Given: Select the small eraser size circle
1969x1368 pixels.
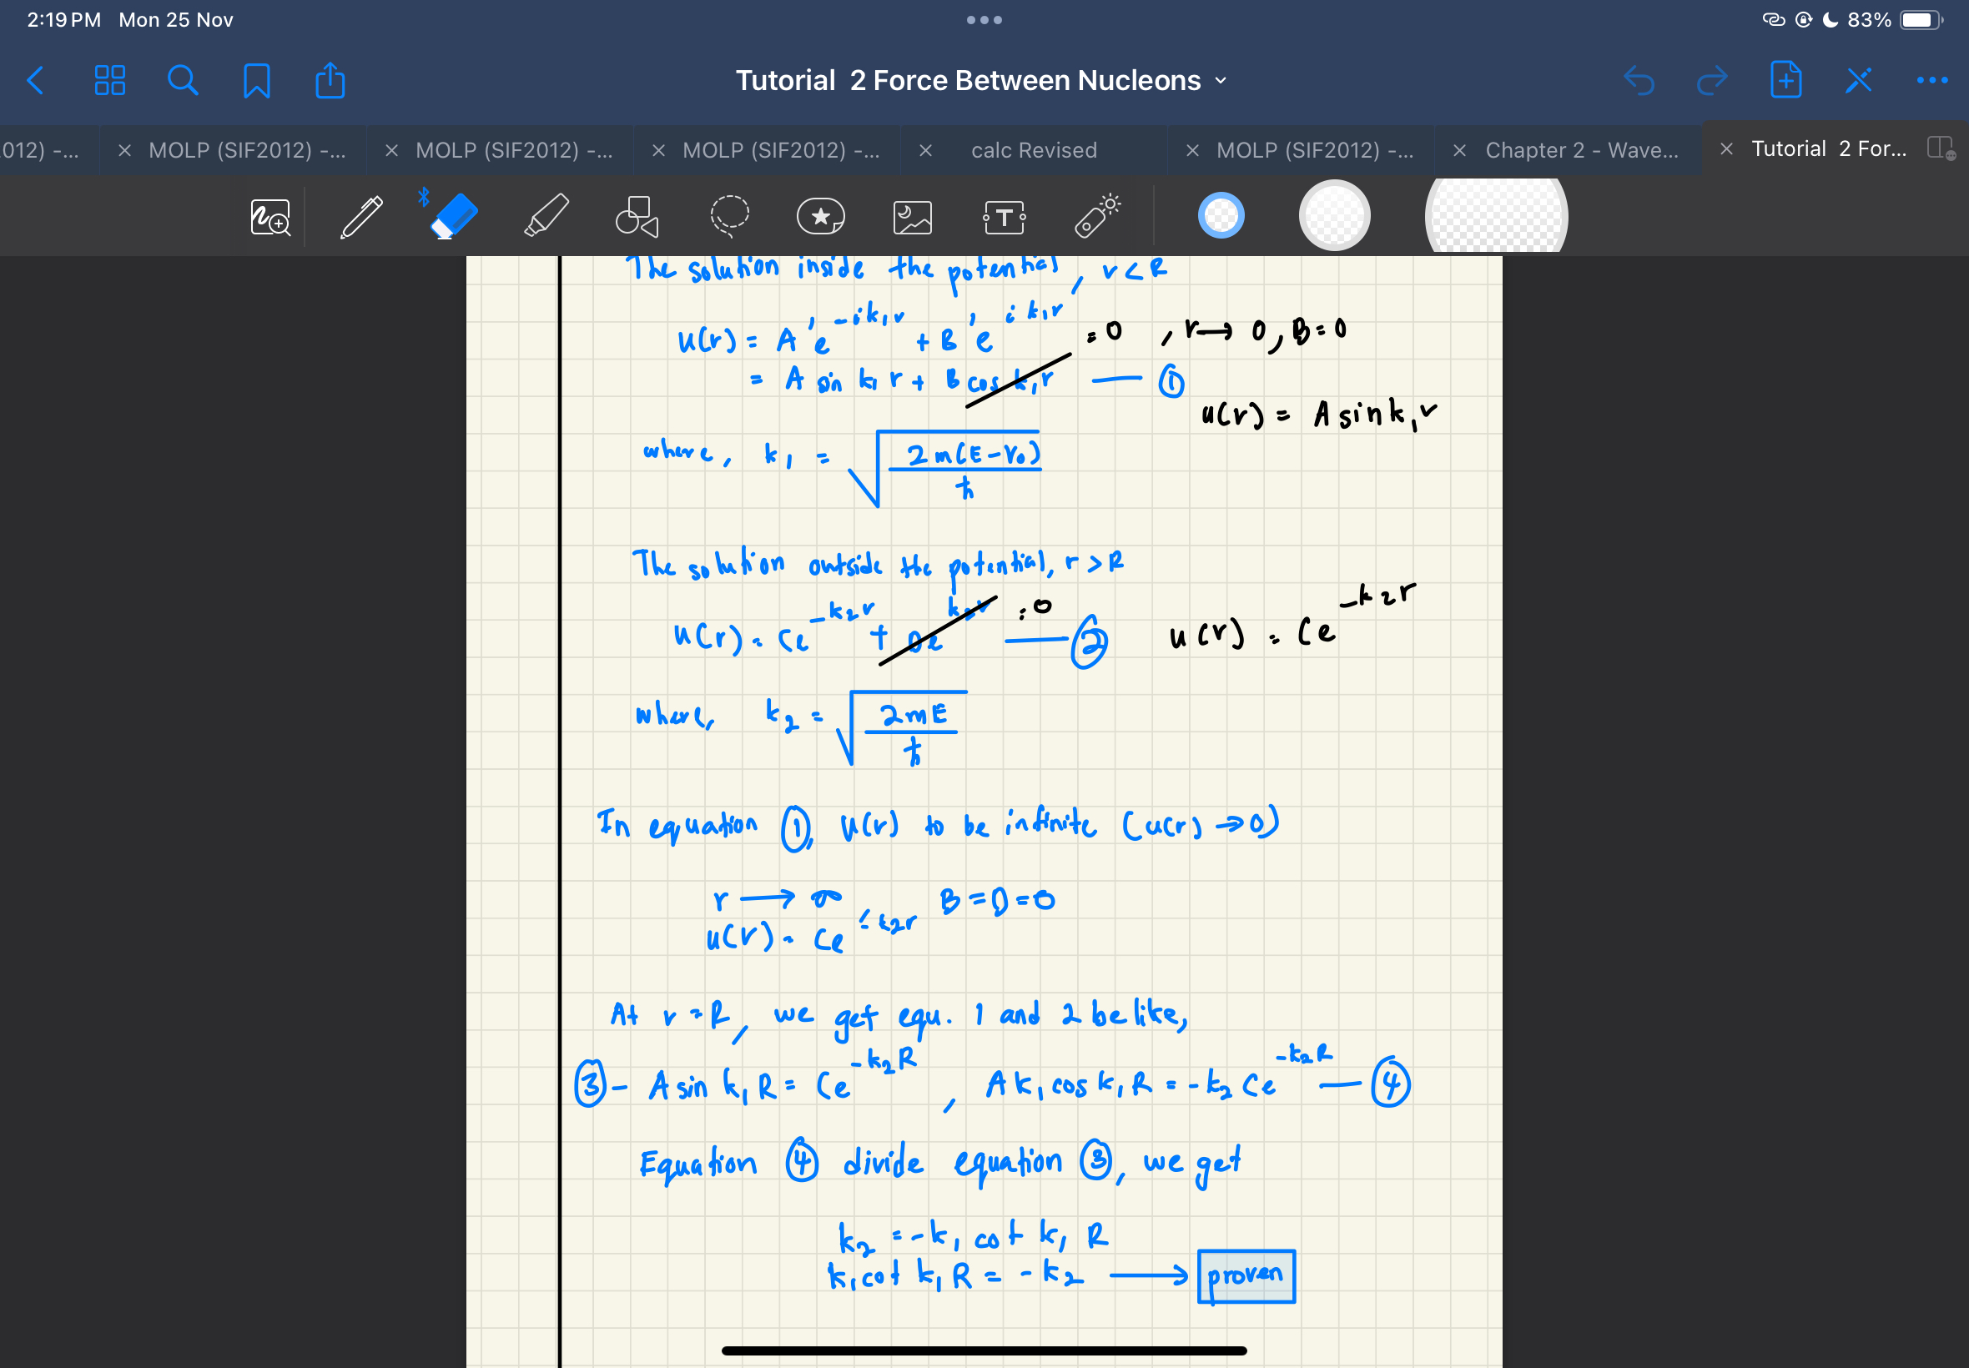Looking at the screenshot, I should [x=1221, y=216].
